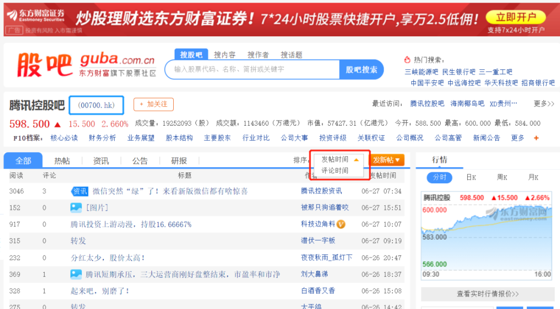Expand 更多 recent visits list
Viewport: 560px width, 309px height.
543,104
